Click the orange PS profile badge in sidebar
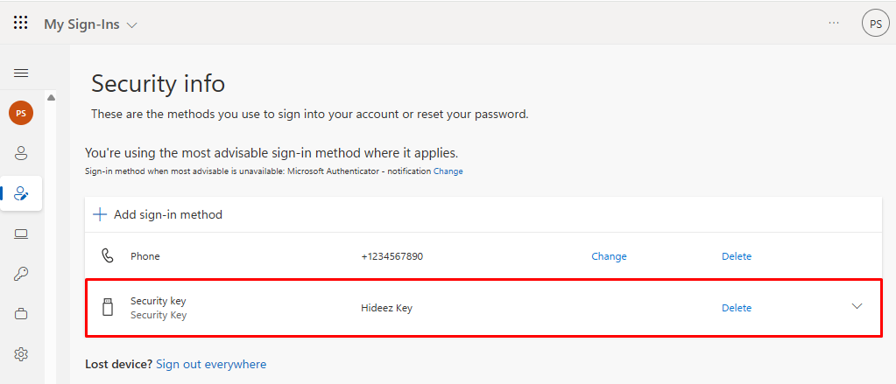The height and width of the screenshot is (384, 896). (x=21, y=113)
